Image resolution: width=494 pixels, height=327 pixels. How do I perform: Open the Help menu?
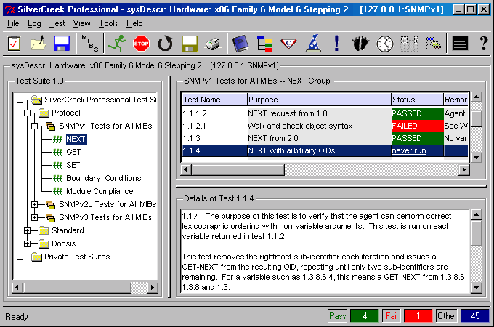[x=134, y=23]
